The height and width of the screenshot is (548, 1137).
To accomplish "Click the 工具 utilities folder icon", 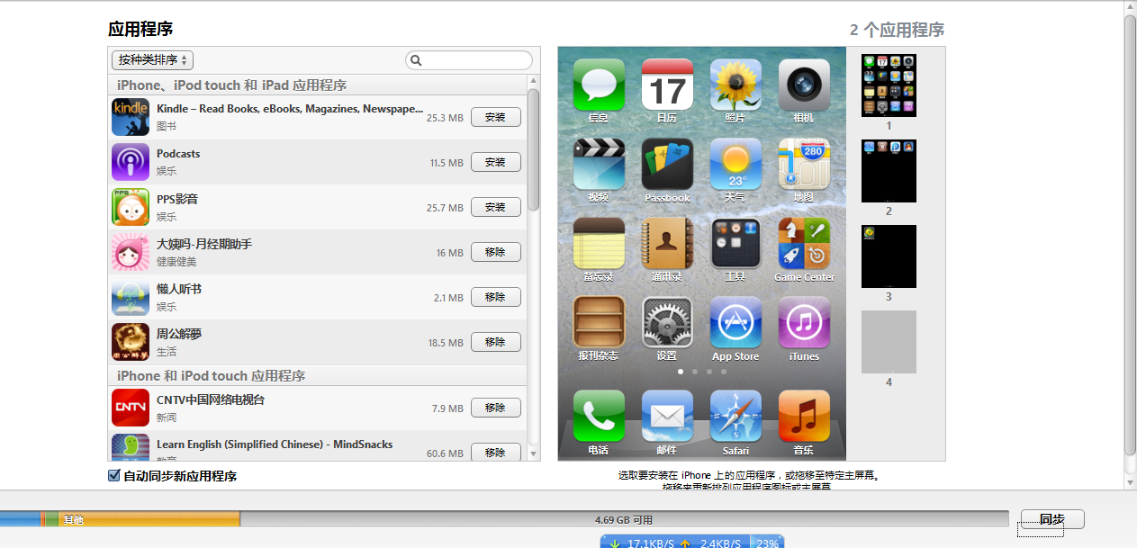I will 735,243.
